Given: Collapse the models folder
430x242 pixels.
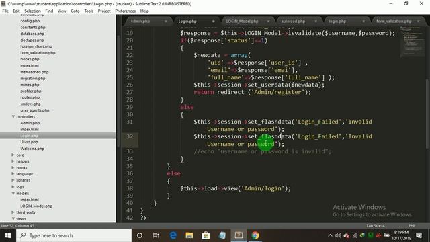Looking at the screenshot, I should (13, 193).
